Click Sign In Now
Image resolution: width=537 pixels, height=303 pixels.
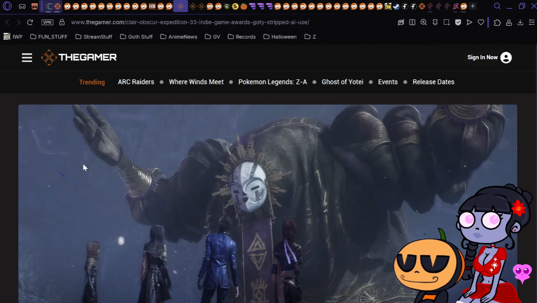(482, 57)
